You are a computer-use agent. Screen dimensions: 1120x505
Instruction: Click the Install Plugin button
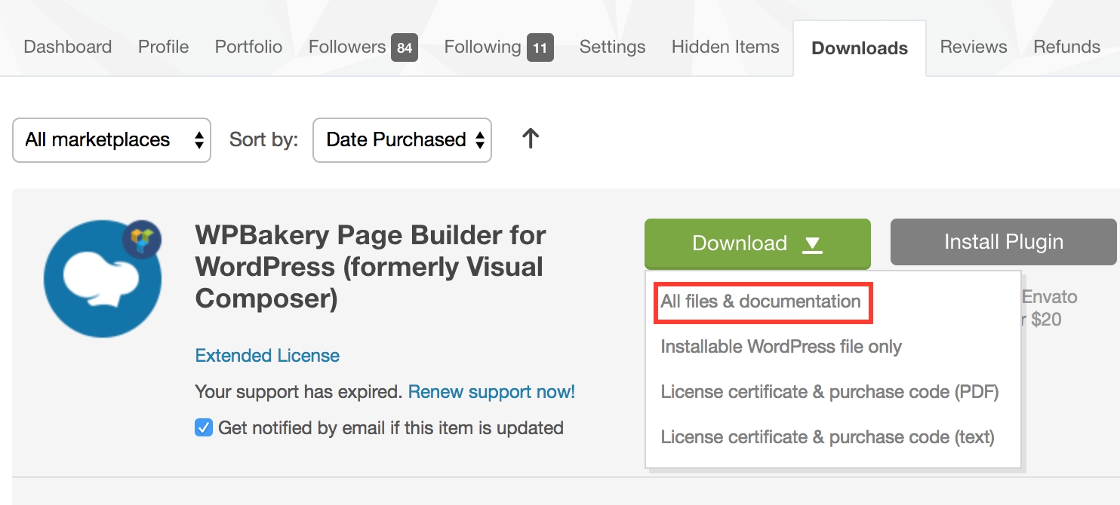pos(1003,242)
